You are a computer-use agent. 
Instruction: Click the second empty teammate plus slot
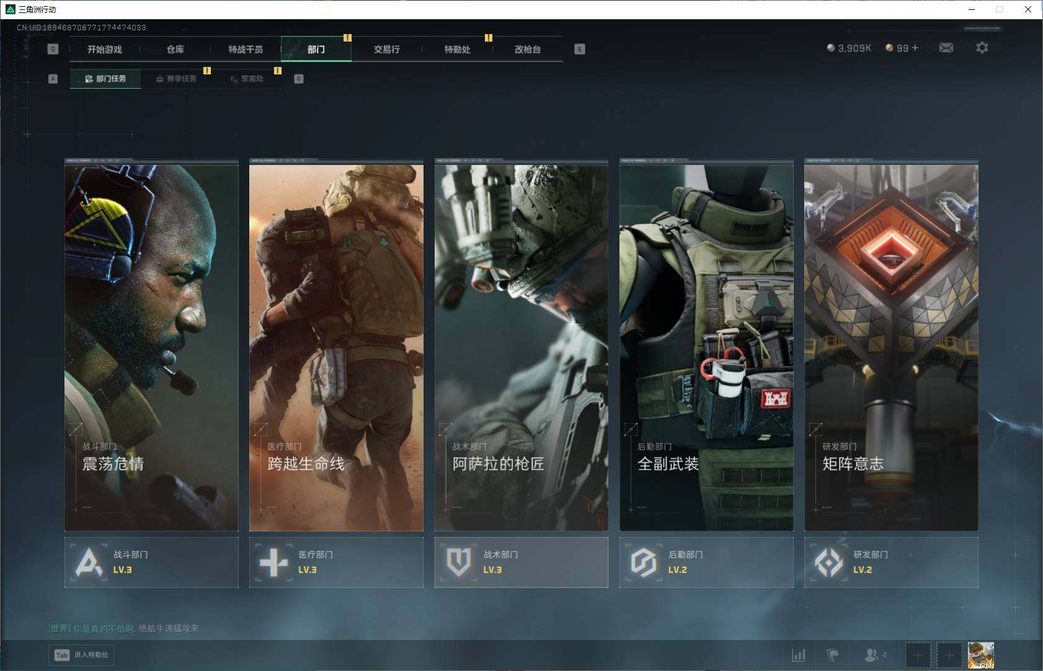tap(949, 655)
